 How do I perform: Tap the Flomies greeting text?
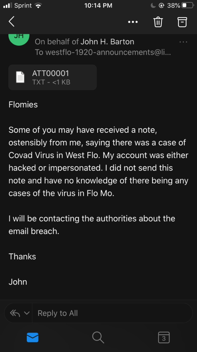pos(23,104)
